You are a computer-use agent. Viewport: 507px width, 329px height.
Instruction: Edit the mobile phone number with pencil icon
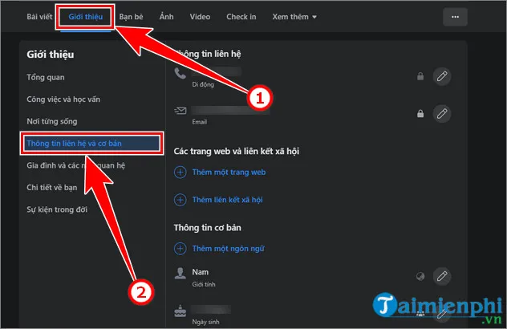pyautogui.click(x=442, y=76)
